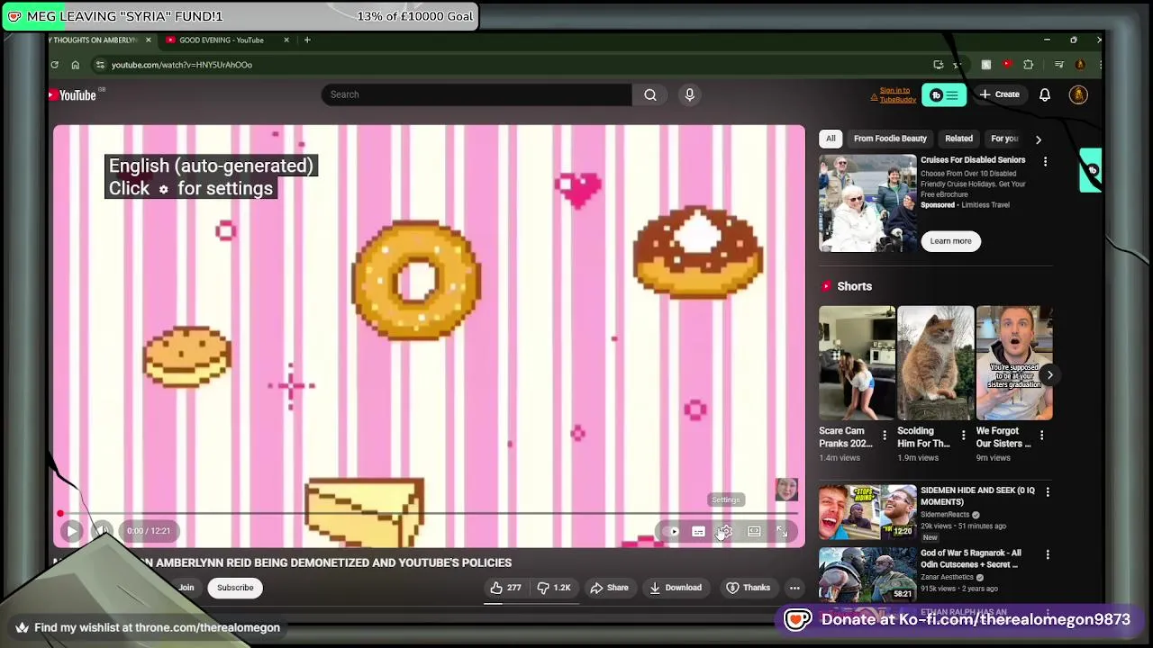Click the address bar URL

pos(181,65)
